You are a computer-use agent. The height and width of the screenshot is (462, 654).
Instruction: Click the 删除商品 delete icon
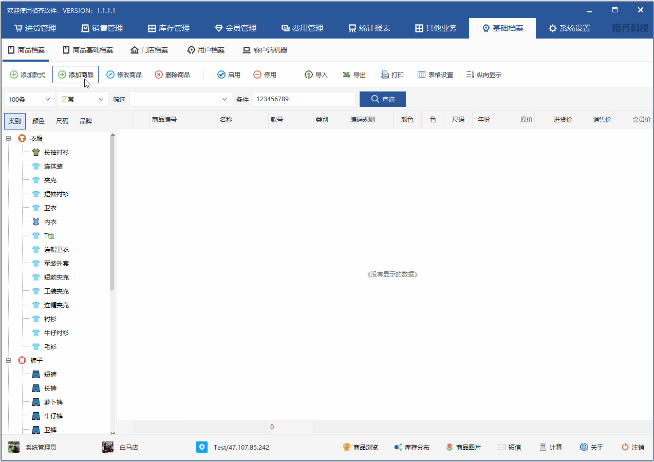[x=159, y=75]
